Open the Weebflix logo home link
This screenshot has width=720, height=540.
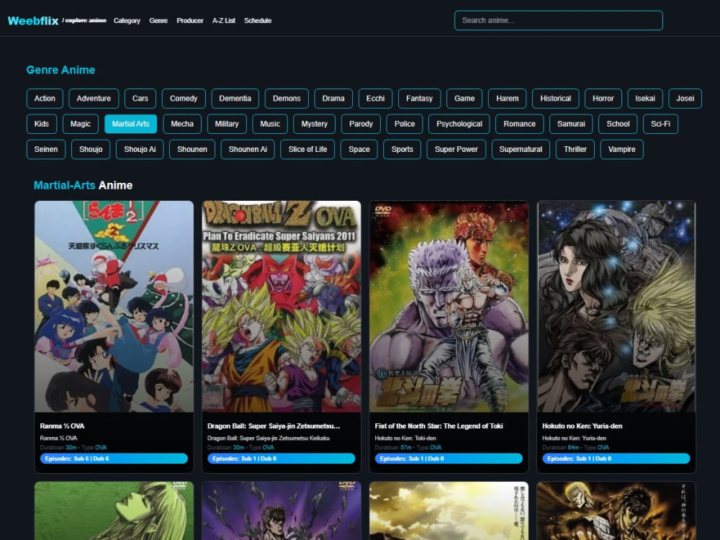[33, 21]
